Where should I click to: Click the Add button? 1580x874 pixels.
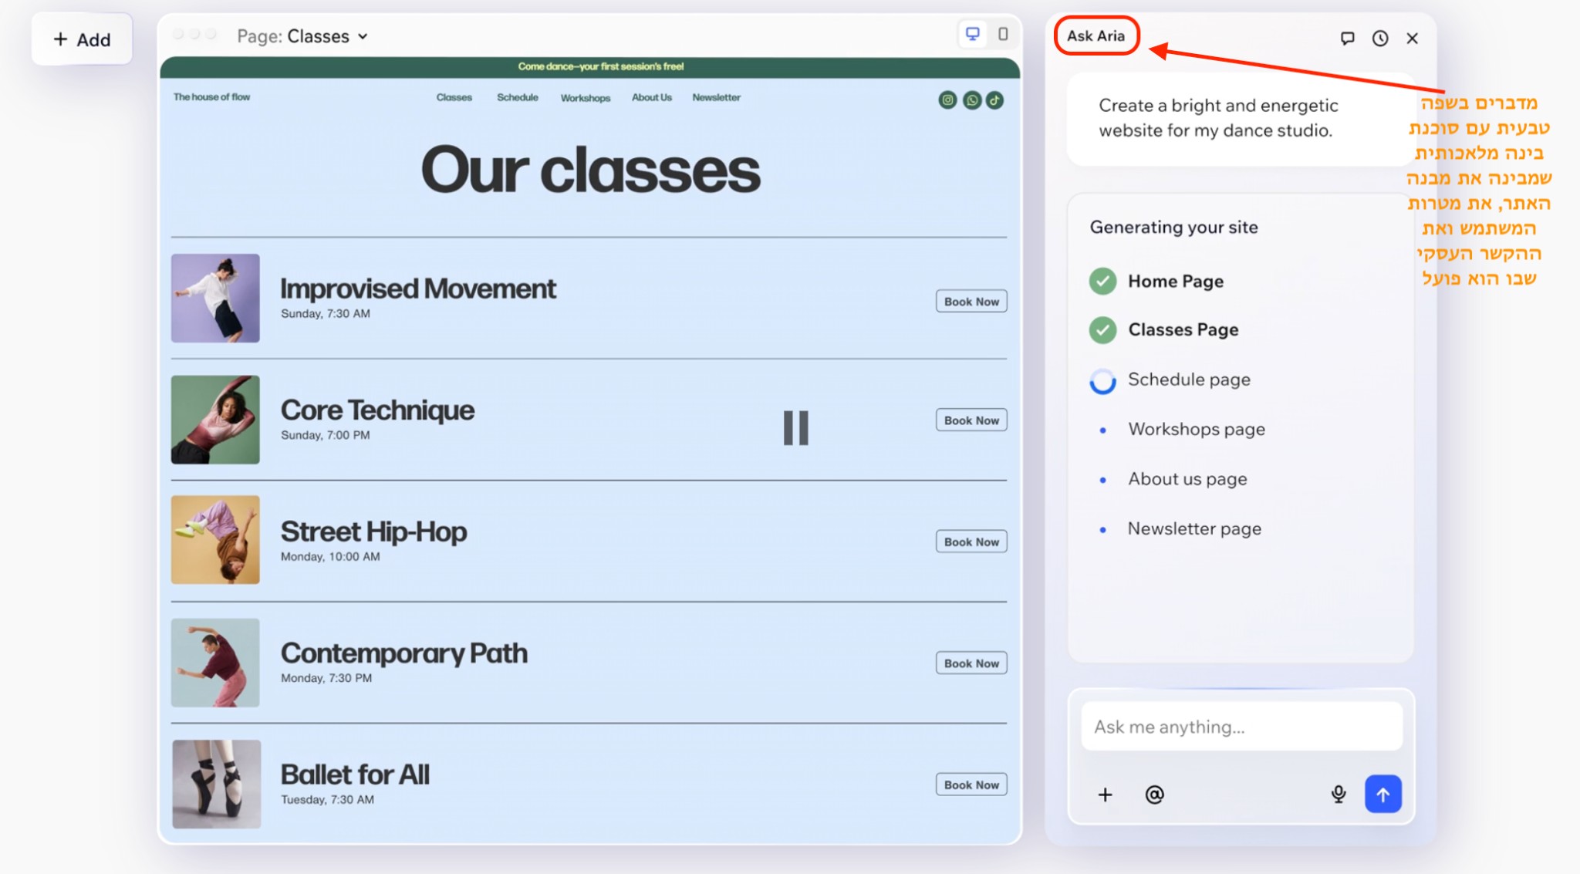point(82,39)
